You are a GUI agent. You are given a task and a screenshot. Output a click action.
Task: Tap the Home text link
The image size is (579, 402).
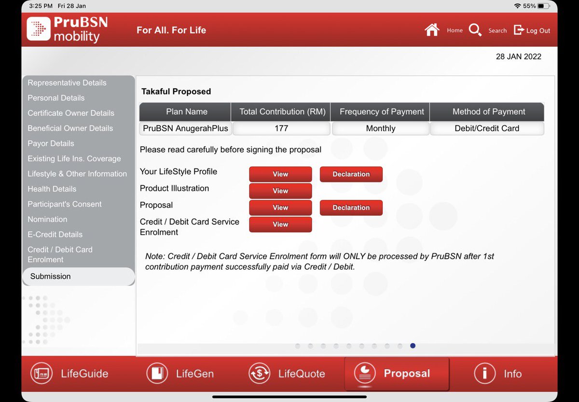pos(455,30)
